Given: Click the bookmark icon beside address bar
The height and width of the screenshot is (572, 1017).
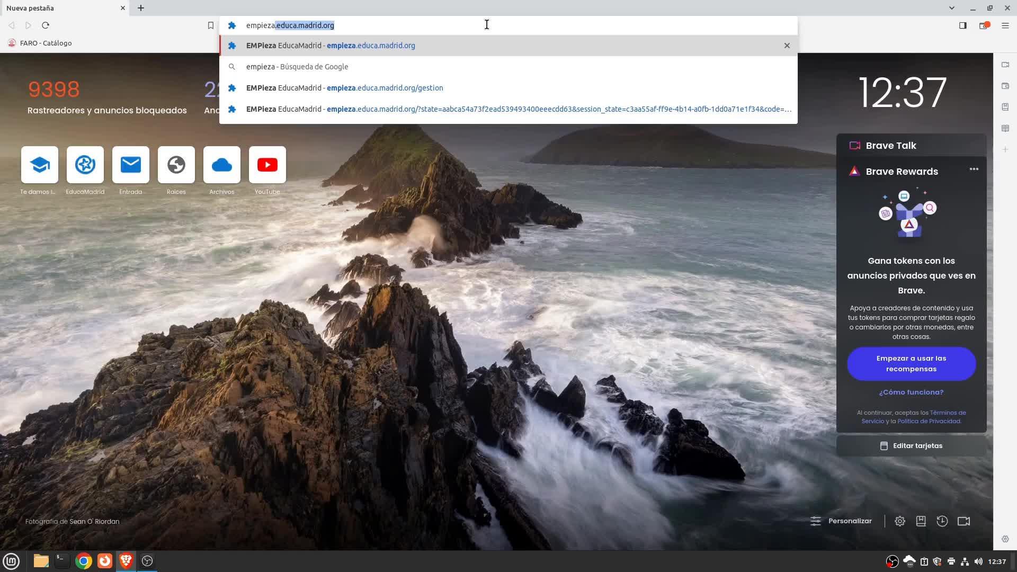Looking at the screenshot, I should pyautogui.click(x=210, y=25).
